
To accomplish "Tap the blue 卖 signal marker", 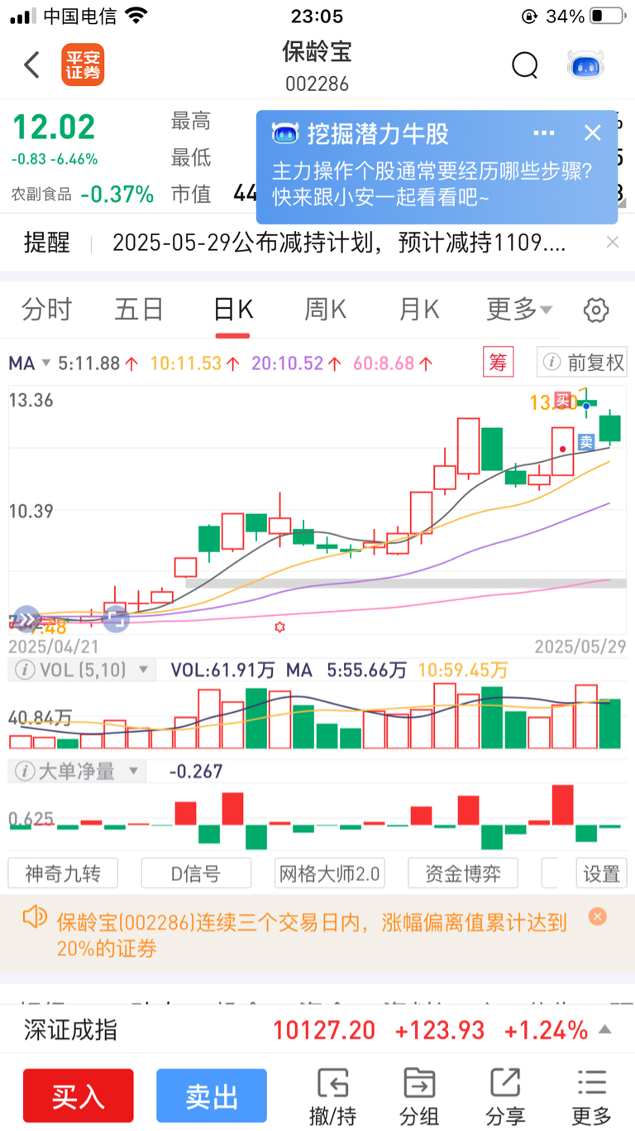I will pyautogui.click(x=586, y=442).
